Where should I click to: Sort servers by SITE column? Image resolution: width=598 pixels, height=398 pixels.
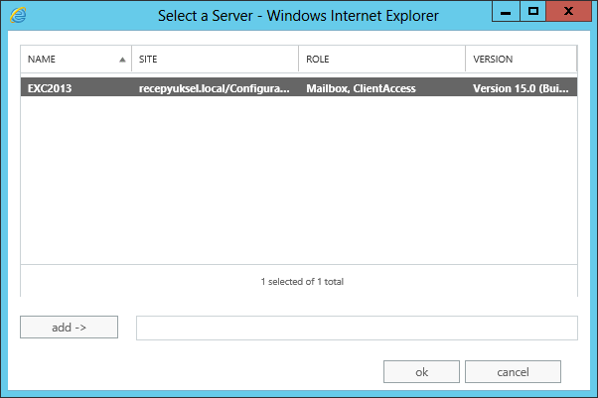[216, 60]
